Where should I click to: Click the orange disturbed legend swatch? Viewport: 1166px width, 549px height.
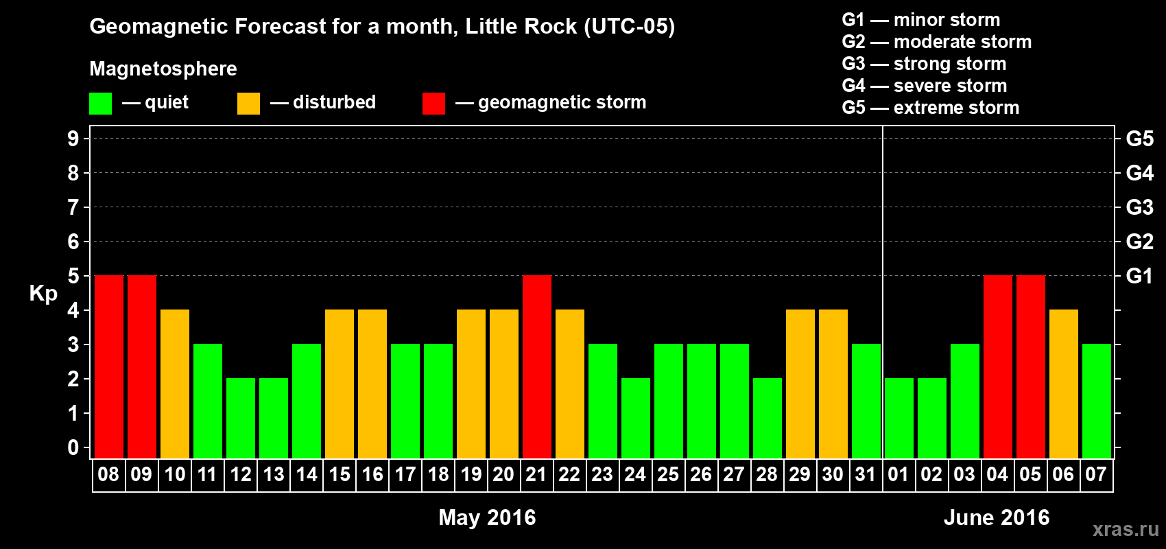point(248,104)
